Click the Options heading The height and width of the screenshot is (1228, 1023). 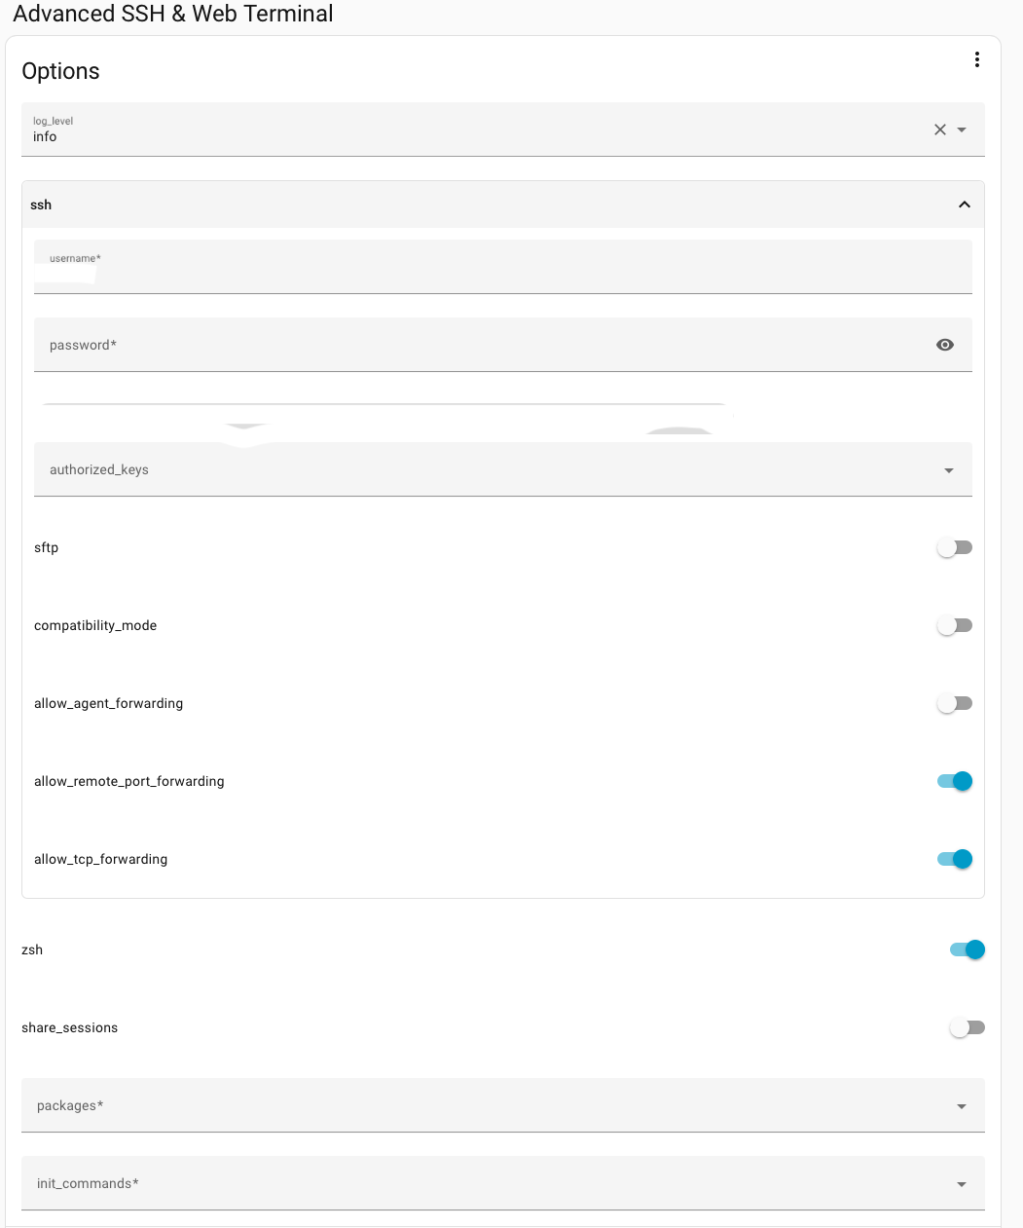coord(60,71)
